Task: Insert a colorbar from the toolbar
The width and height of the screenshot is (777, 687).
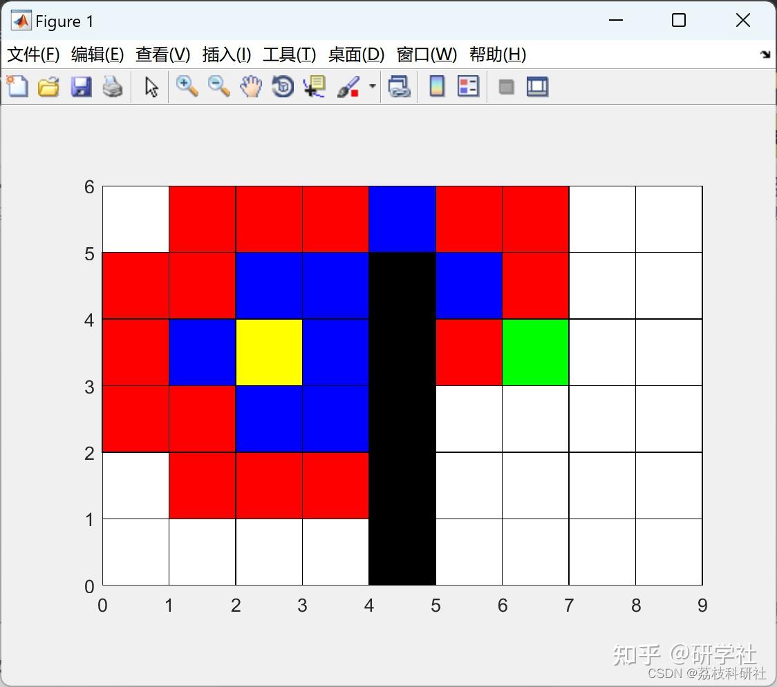Action: point(437,86)
